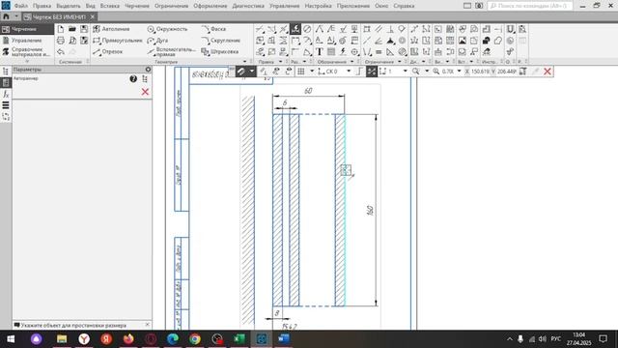Select the insert picture icon
Viewport: 618px width, 348px height.
[x=462, y=41]
